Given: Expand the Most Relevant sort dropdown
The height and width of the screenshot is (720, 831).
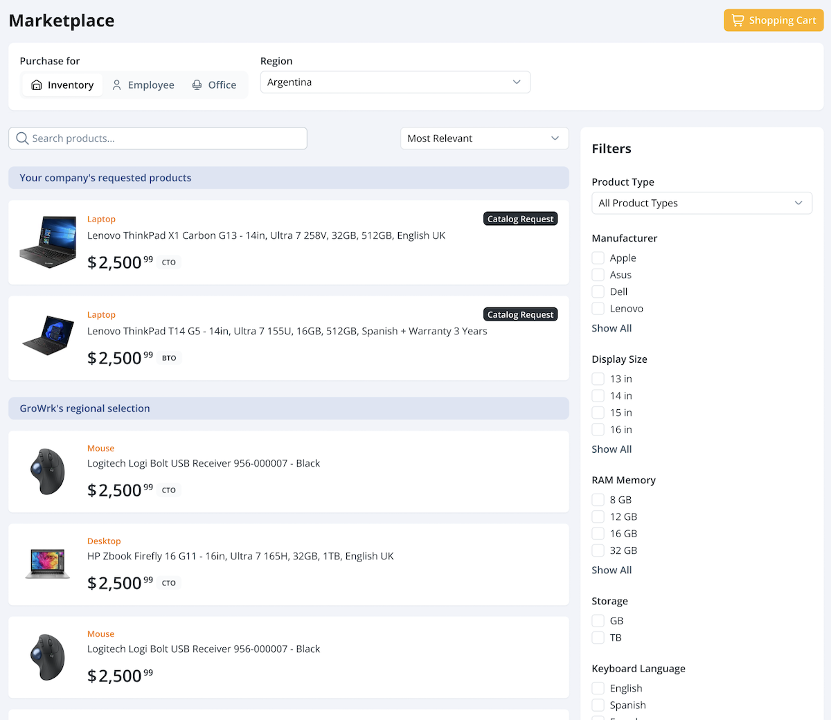Looking at the screenshot, I should point(484,138).
